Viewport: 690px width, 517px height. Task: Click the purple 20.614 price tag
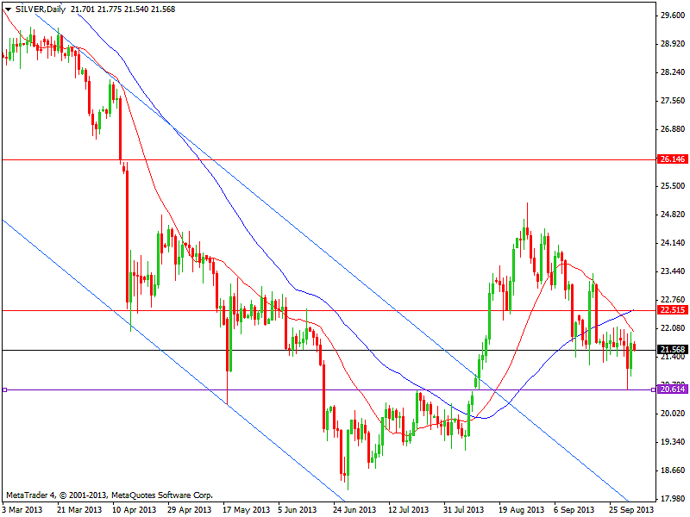[x=671, y=389]
